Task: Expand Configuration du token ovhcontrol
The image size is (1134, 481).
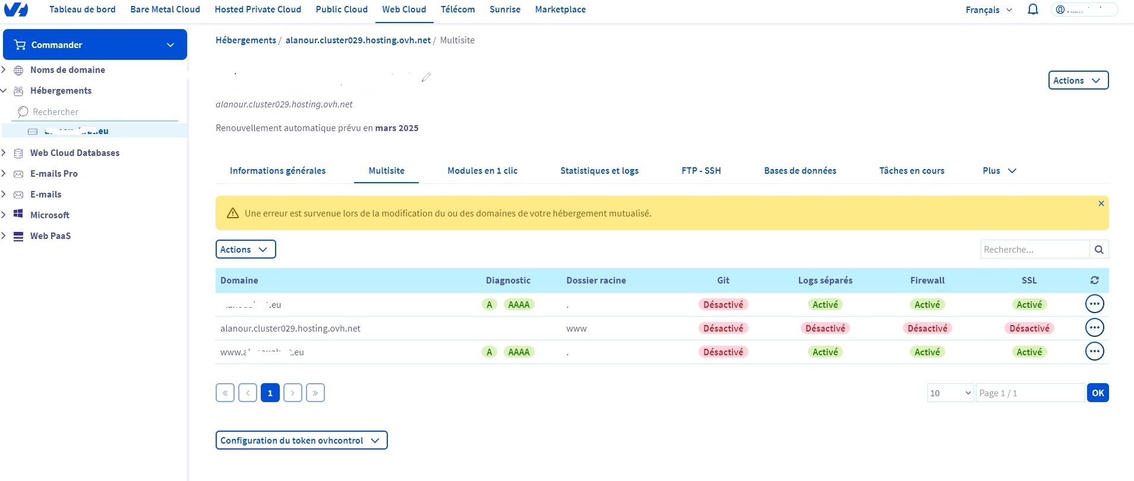Action: click(x=301, y=441)
